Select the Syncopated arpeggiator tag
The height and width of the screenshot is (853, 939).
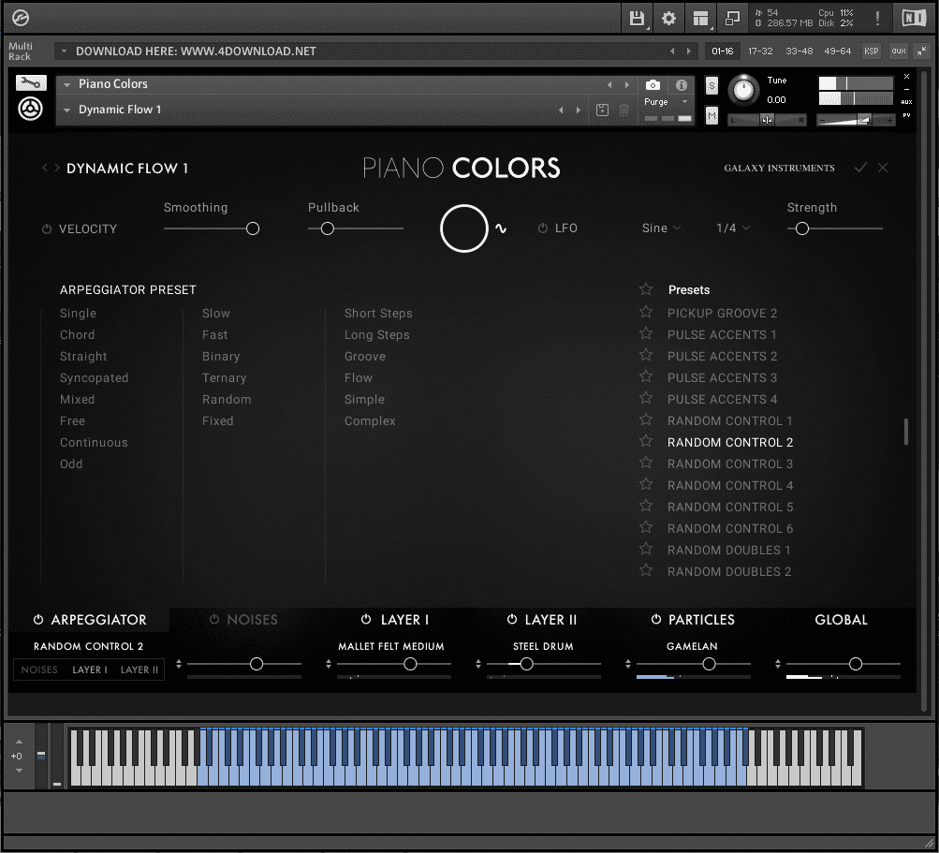click(x=94, y=378)
